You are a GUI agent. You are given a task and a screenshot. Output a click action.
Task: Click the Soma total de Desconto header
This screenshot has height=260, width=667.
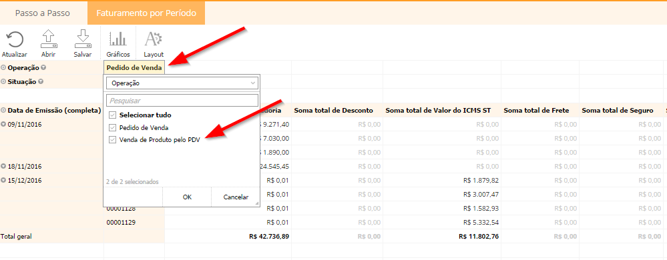(334, 111)
